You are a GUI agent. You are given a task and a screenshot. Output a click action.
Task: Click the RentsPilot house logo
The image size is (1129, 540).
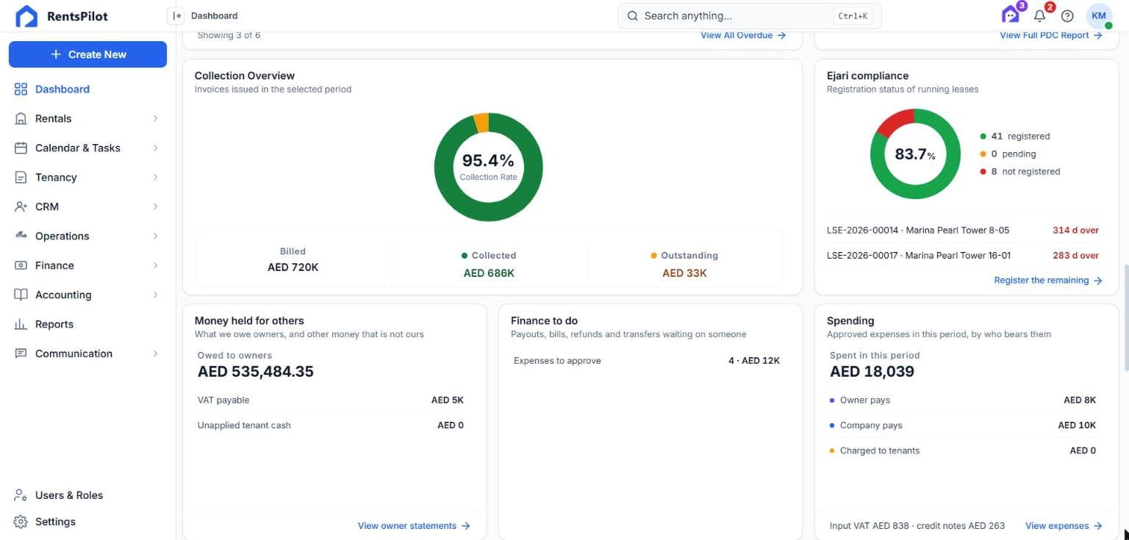click(26, 16)
